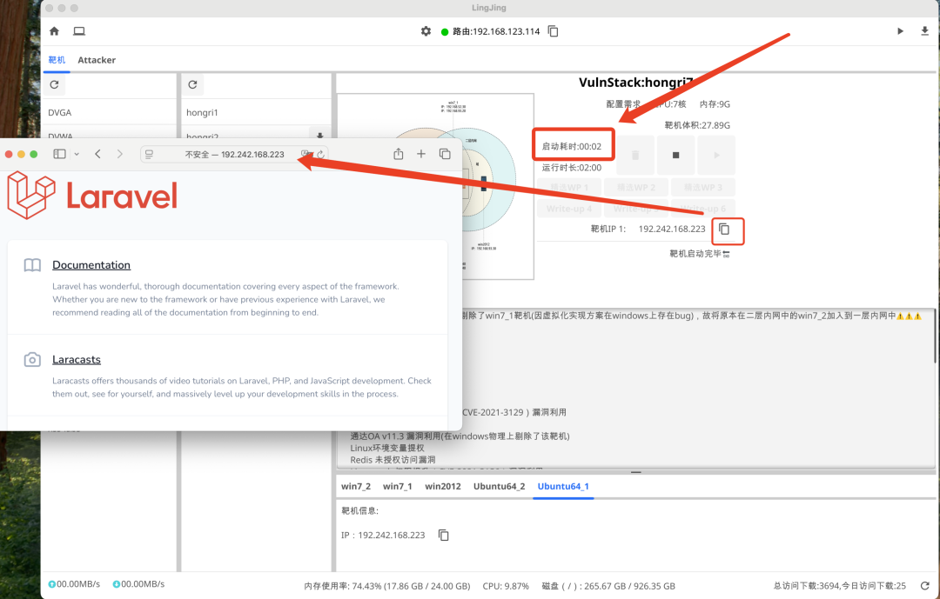Select DVGA in the target list
The image size is (940, 599).
pos(109,113)
